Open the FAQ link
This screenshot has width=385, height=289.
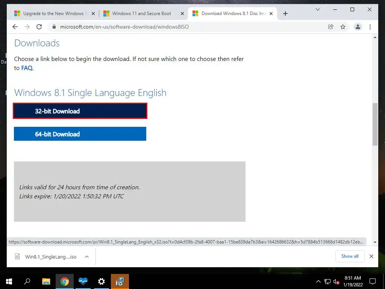27,68
